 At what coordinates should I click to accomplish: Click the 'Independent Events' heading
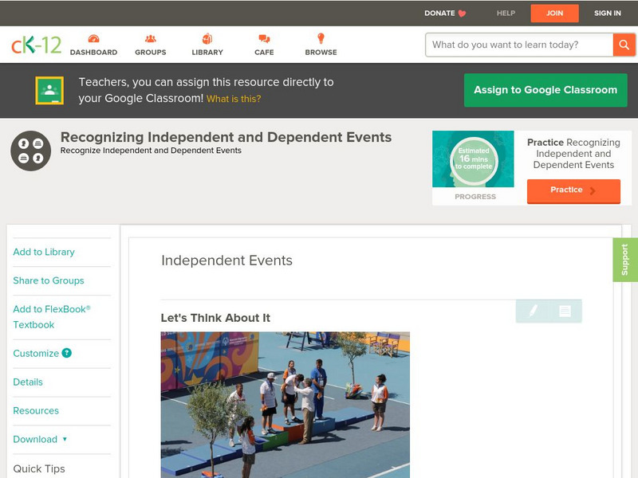coord(226,261)
